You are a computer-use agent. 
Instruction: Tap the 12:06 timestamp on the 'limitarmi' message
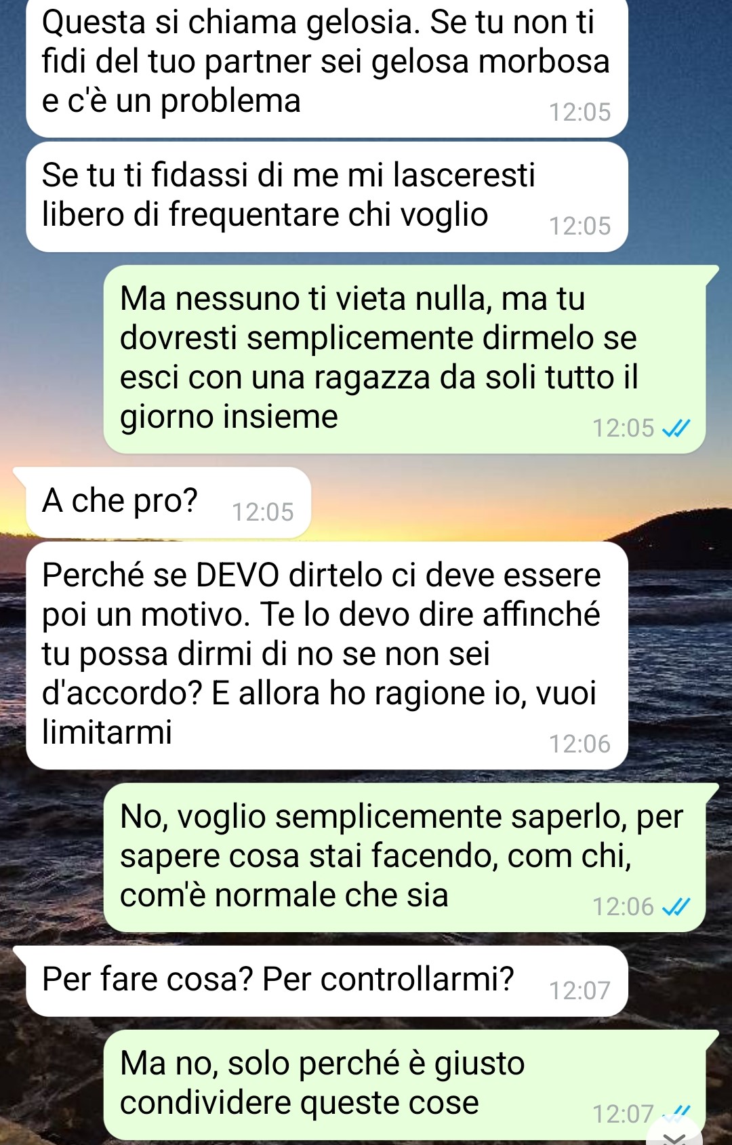coord(579,744)
